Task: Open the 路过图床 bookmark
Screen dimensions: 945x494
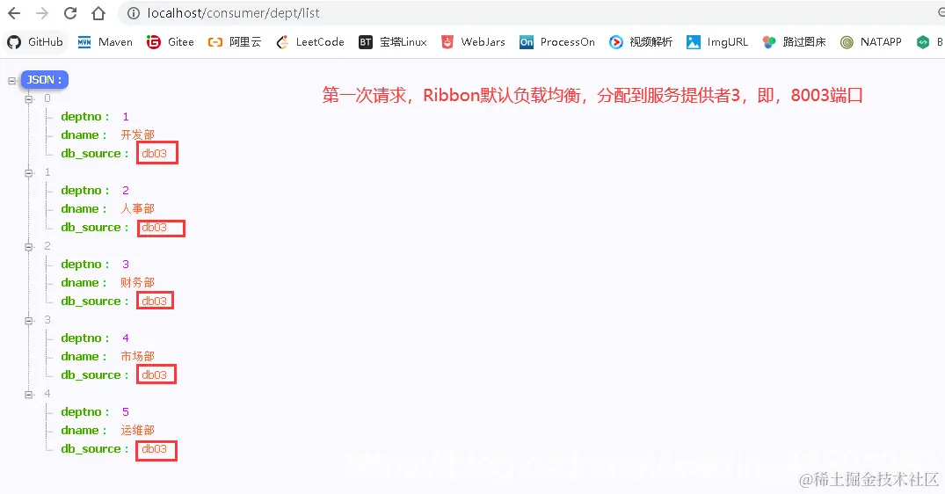Action: click(794, 42)
